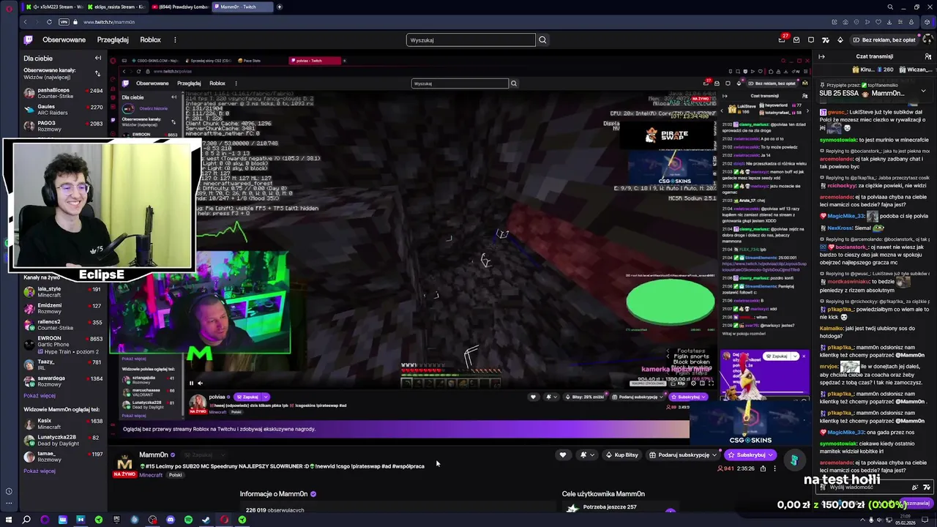The width and height of the screenshot is (937, 527).
Task: Click the Polski language tag
Action: [x=175, y=475]
